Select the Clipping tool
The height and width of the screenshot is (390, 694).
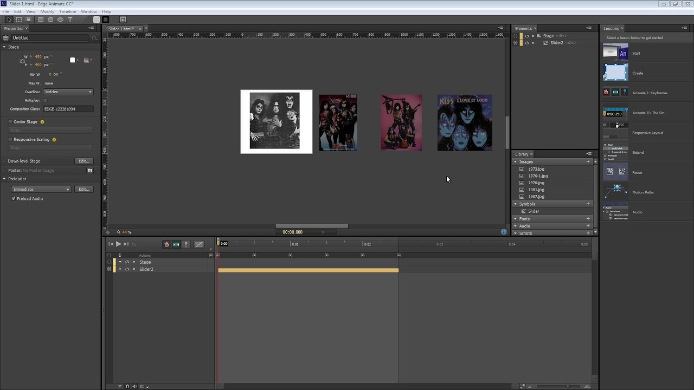[x=29, y=19]
